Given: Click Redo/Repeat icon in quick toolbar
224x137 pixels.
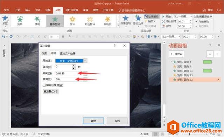Looking at the screenshot, I should click(x=11, y=36).
